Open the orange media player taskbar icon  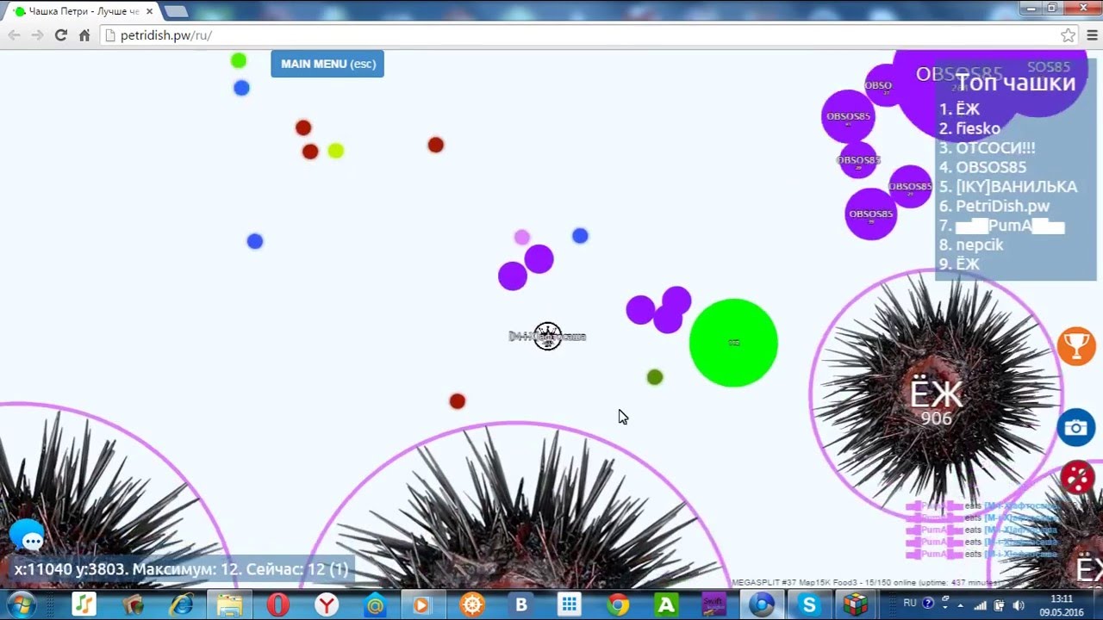422,604
